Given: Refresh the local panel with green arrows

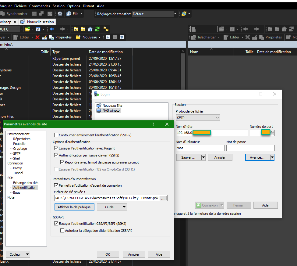Looking at the screenshot, I should [97, 29].
